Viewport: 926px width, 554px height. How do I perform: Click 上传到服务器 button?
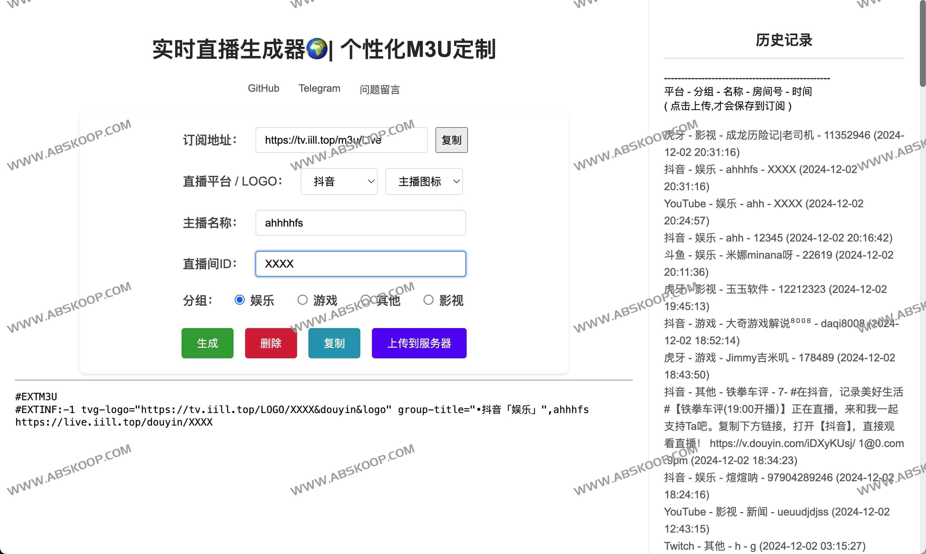[x=419, y=343]
